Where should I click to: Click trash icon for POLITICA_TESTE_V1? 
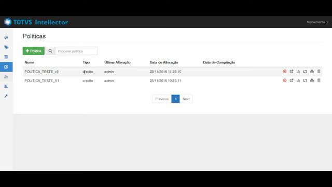(x=319, y=81)
